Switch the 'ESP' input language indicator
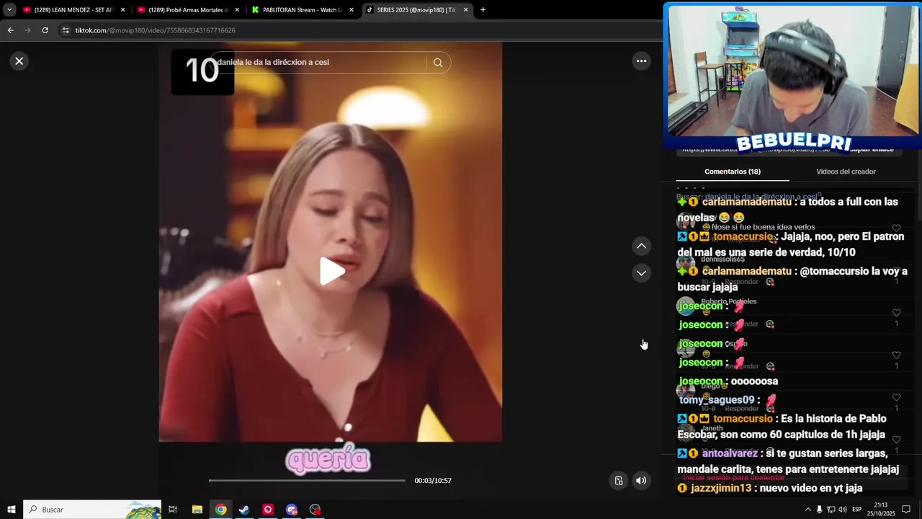Image resolution: width=922 pixels, height=519 pixels. tap(856, 510)
